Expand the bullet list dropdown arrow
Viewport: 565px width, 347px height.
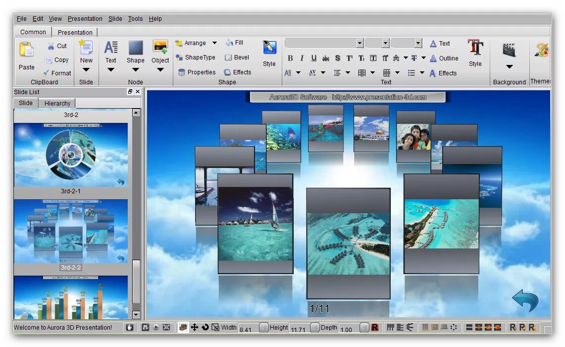[x=422, y=73]
